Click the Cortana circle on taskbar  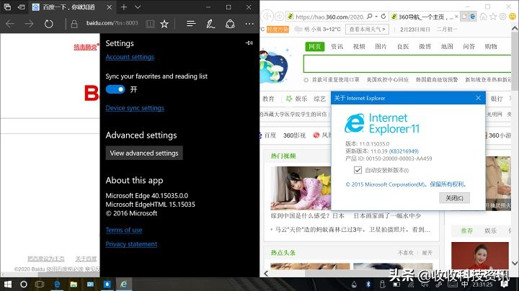point(24,285)
